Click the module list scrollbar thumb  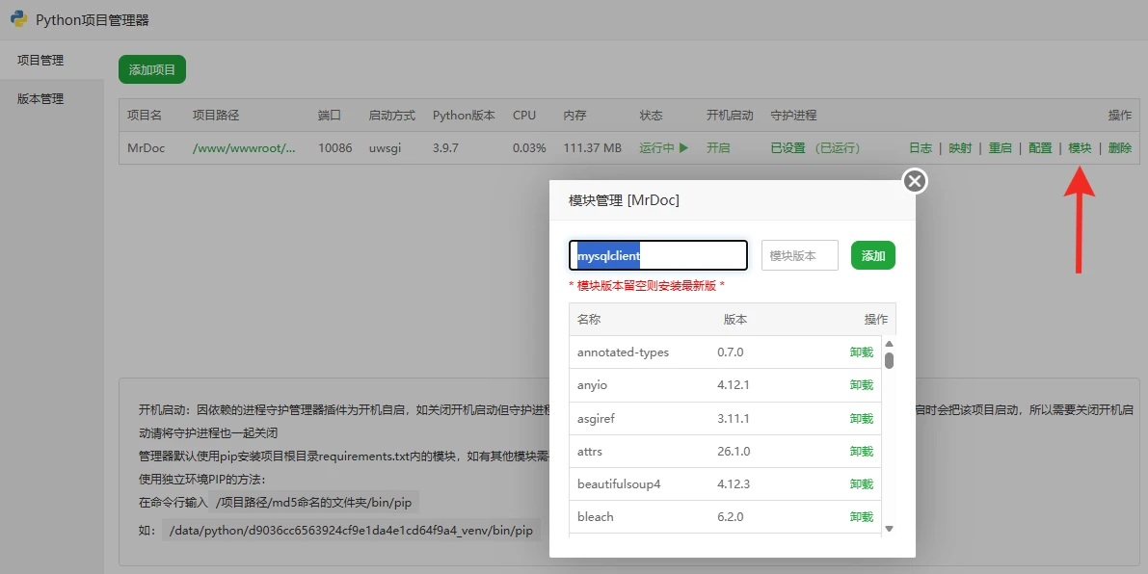click(889, 360)
